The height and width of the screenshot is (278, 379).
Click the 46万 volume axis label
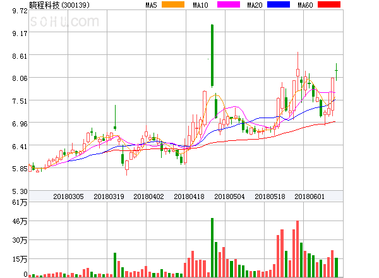pos(20,221)
